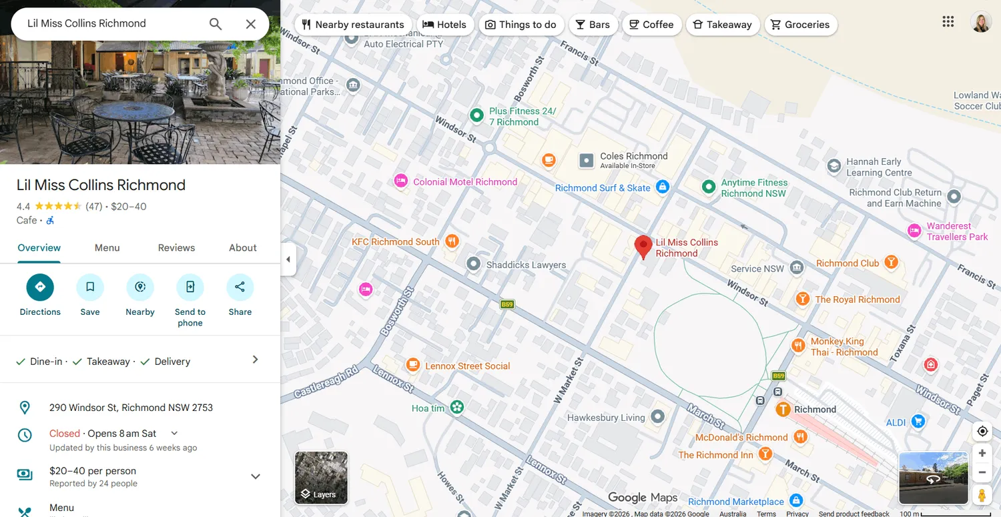This screenshot has width=1001, height=517.
Task: Click the address 290 Windsor St
Action: tap(131, 408)
